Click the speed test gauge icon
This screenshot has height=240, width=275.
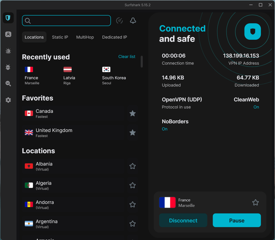pos(120,21)
